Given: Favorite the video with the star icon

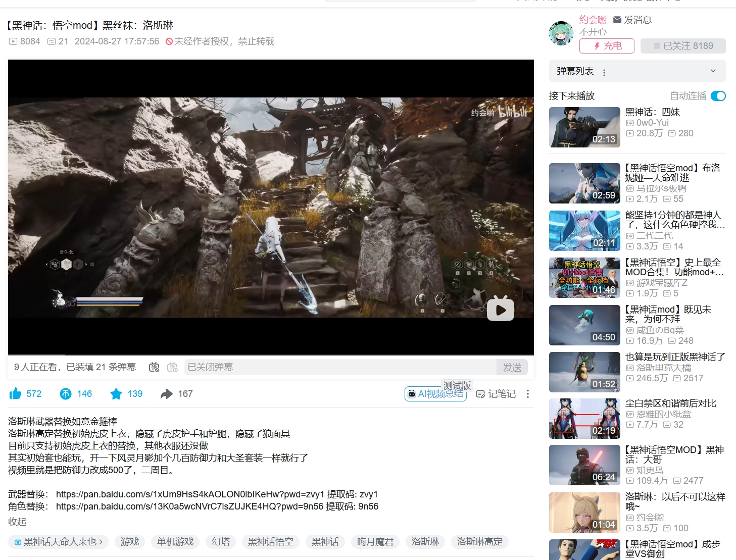Looking at the screenshot, I should 116,394.
